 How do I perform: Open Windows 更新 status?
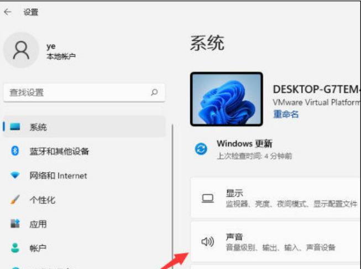coord(245,144)
